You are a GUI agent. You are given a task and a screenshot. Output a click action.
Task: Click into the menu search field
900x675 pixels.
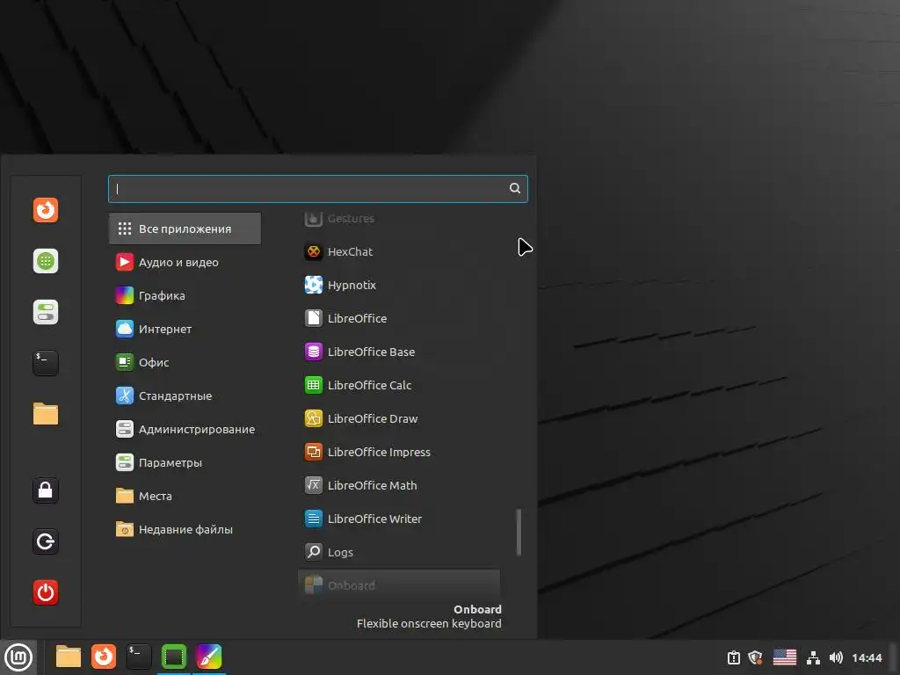(318, 188)
